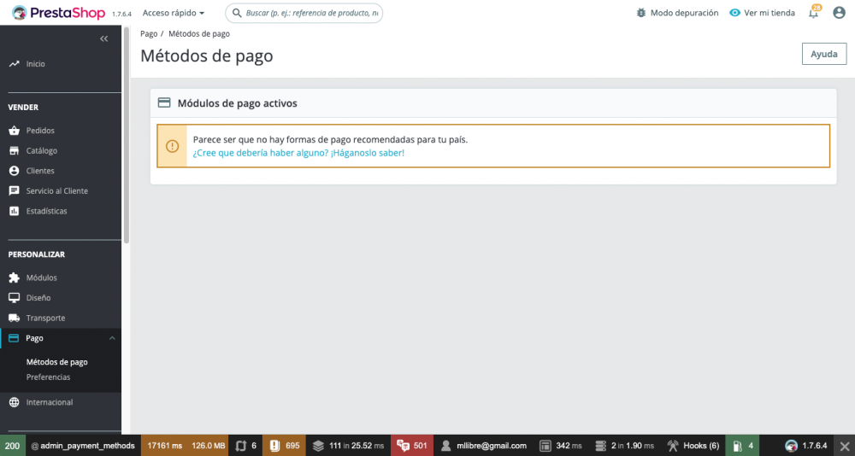Click the debug mode bug icon
The image size is (855, 456).
click(x=641, y=13)
